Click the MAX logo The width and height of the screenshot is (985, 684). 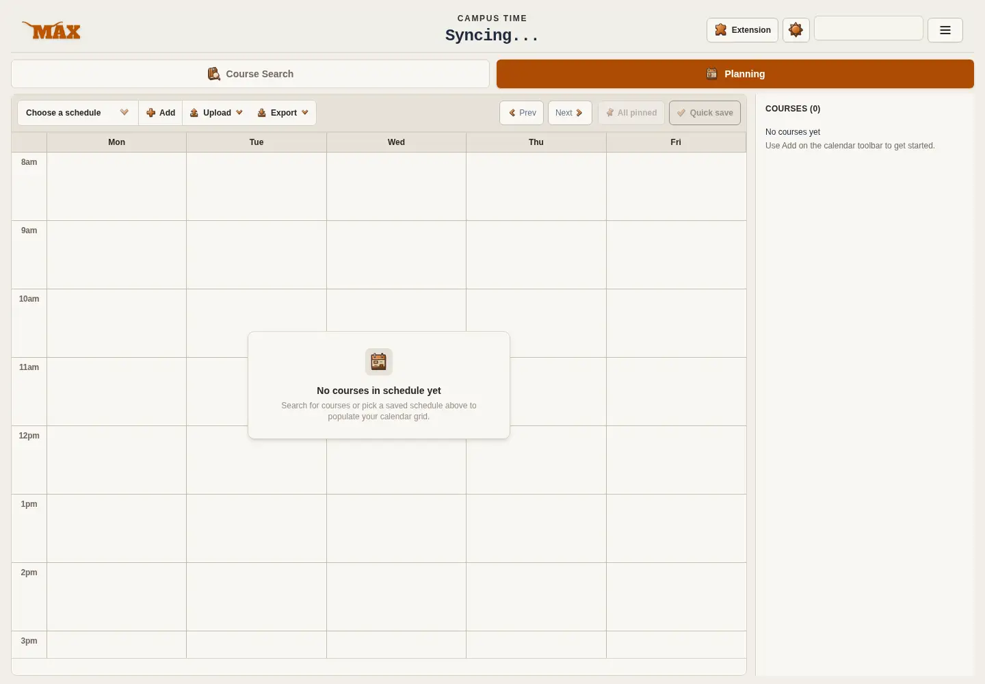(x=51, y=30)
